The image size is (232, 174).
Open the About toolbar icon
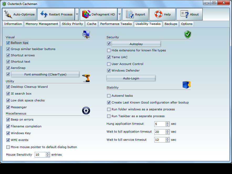coord(184,14)
